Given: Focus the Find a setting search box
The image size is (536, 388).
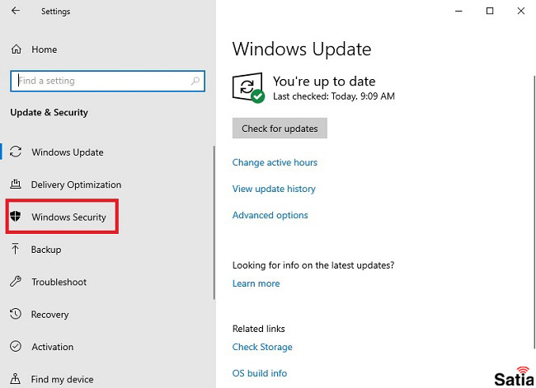Looking at the screenshot, I should pyautogui.click(x=108, y=81).
